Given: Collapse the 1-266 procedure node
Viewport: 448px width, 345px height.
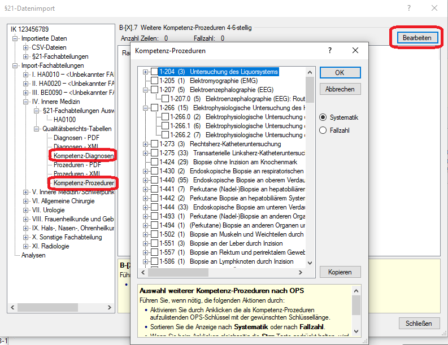Looking at the screenshot, I should 145,108.
